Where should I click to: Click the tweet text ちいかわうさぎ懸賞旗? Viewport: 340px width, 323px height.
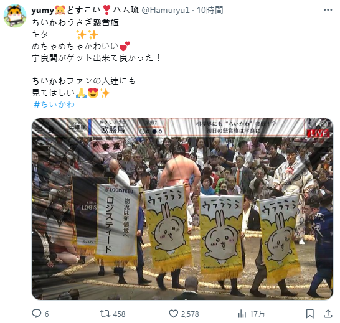coord(75,22)
